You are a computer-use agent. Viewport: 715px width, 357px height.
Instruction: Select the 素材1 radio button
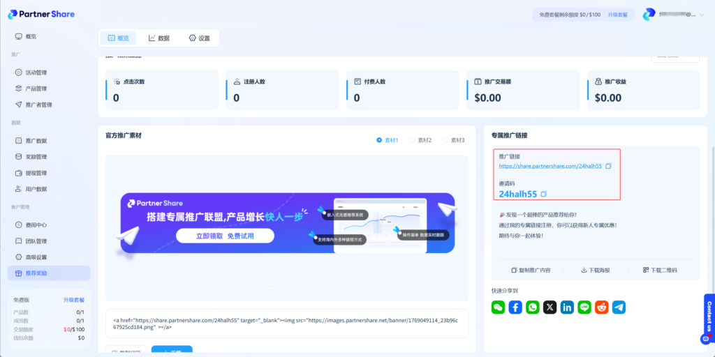point(380,140)
